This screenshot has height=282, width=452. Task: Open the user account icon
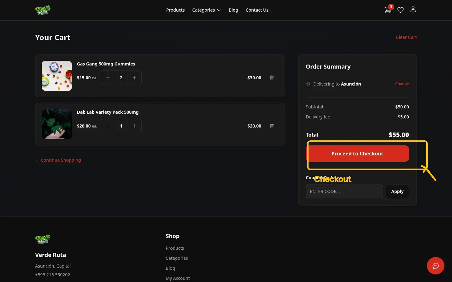click(413, 9)
